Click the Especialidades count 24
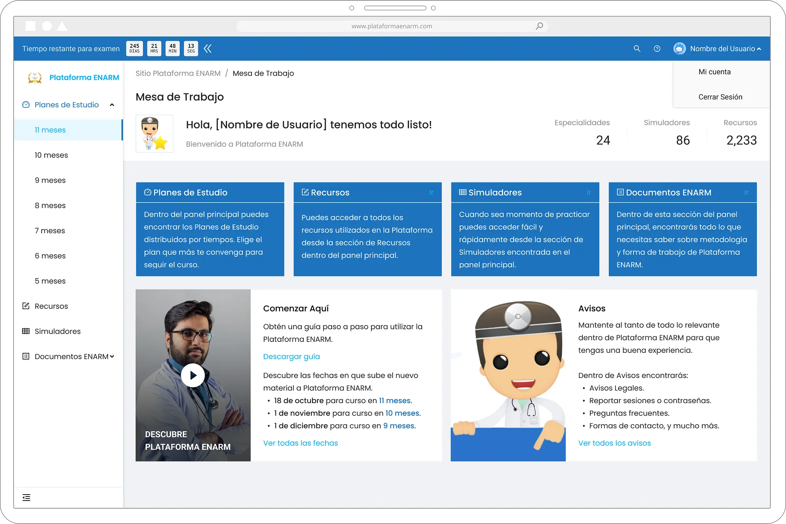The width and height of the screenshot is (786, 524). [x=603, y=140]
